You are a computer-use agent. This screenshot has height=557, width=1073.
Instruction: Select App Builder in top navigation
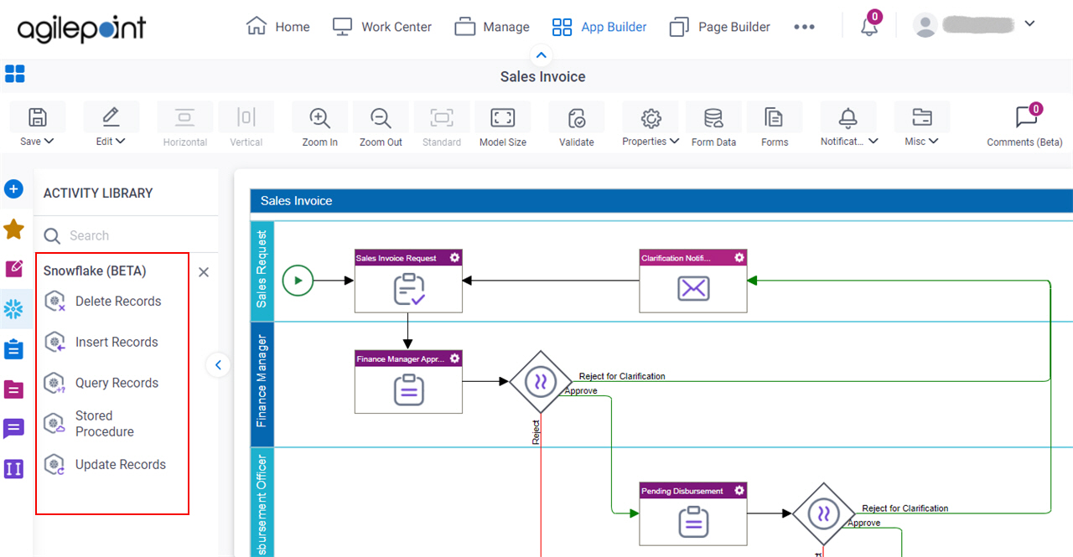click(x=599, y=27)
